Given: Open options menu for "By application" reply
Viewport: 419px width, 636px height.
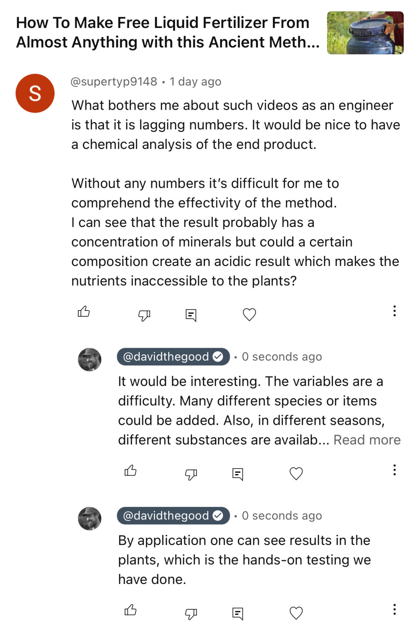Looking at the screenshot, I should click(x=394, y=609).
